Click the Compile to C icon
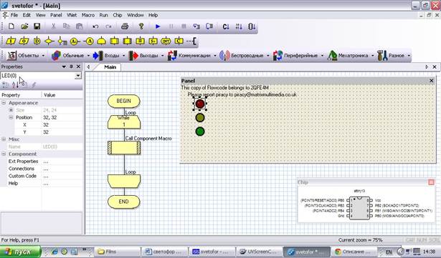441x258 pixels. [226, 26]
